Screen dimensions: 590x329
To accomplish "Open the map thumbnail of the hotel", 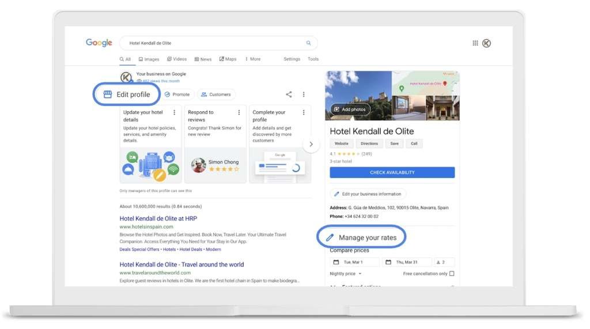I will [426, 83].
